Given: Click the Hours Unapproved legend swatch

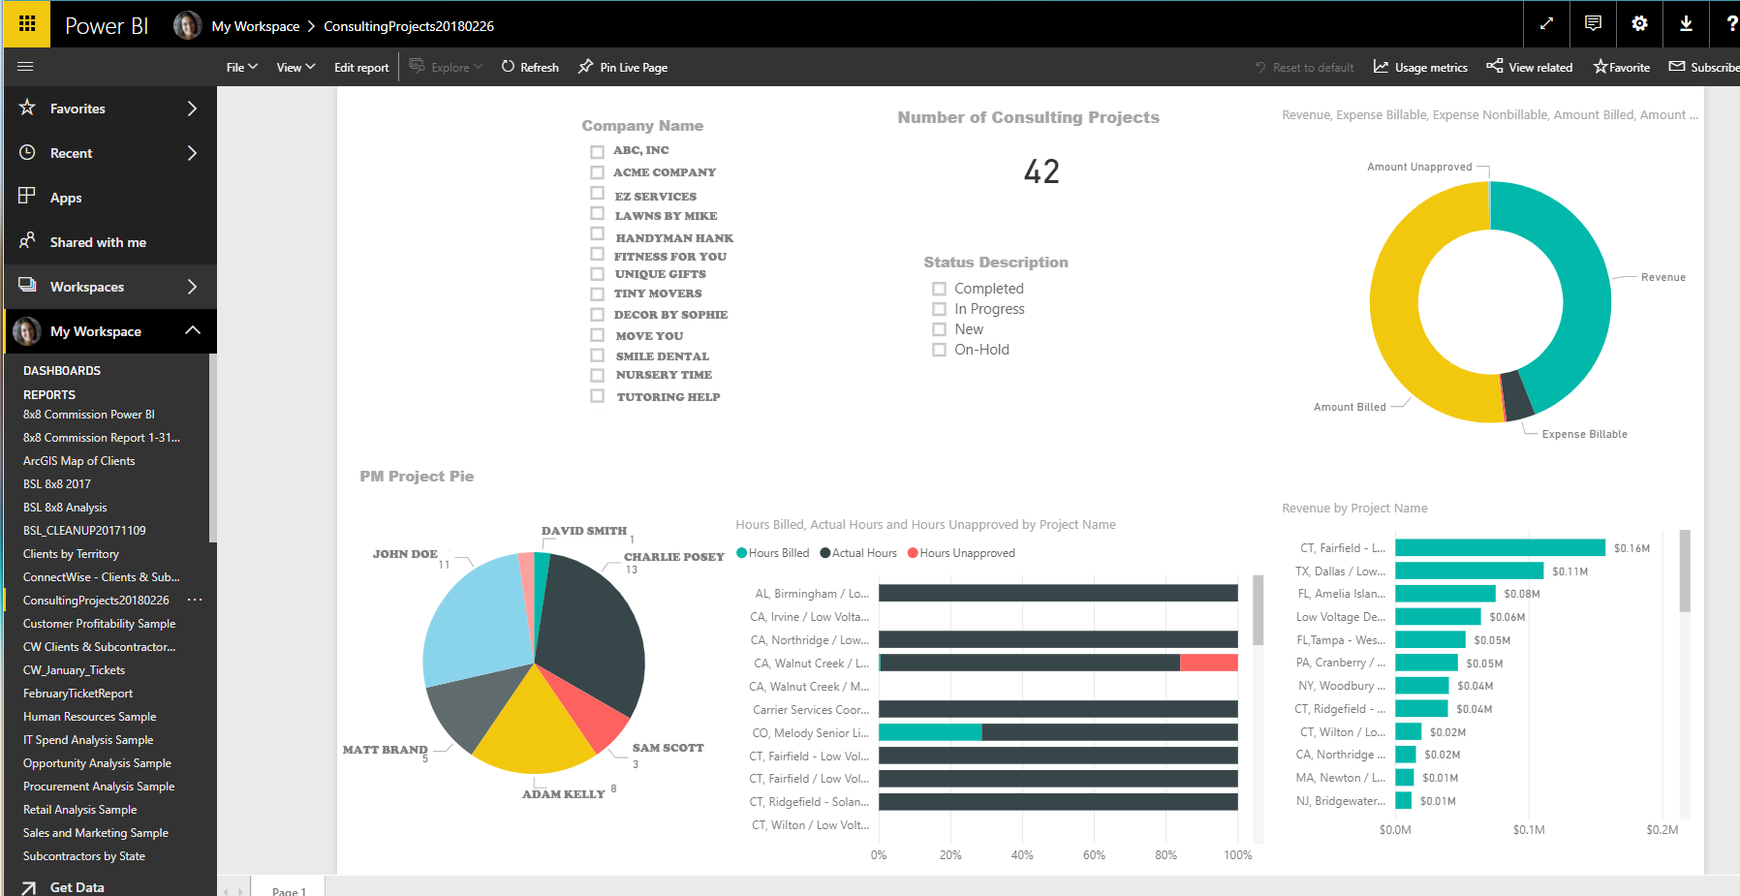Looking at the screenshot, I should coord(913,553).
